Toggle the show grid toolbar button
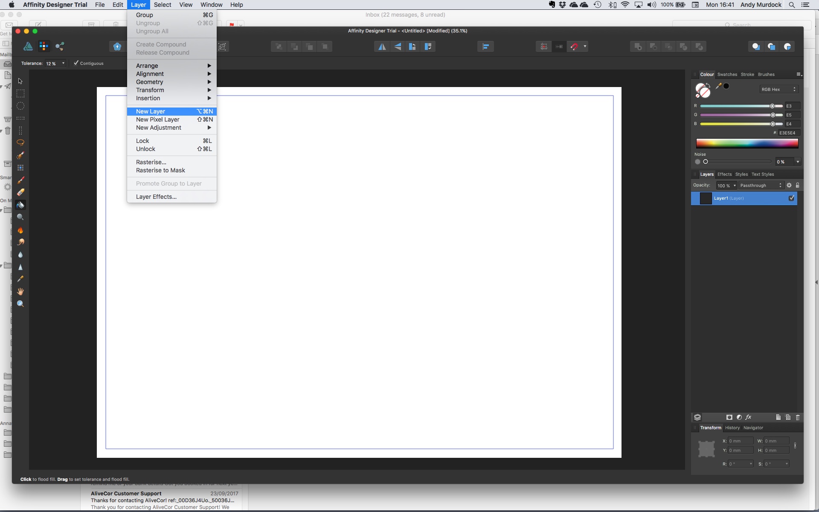The height and width of the screenshot is (512, 819). 543,47
